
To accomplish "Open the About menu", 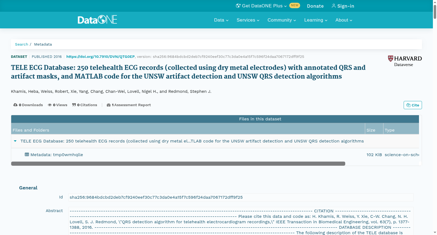I will click(344, 20).
